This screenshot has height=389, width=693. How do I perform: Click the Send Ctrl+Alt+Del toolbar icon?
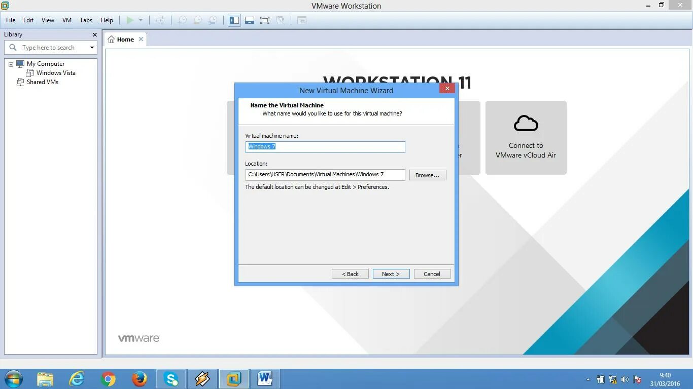(x=160, y=20)
